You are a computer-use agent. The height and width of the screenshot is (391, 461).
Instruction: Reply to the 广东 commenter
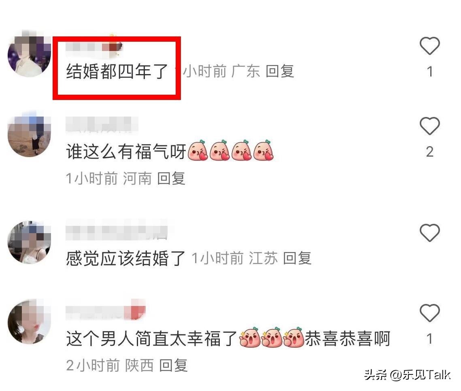pyautogui.click(x=280, y=71)
